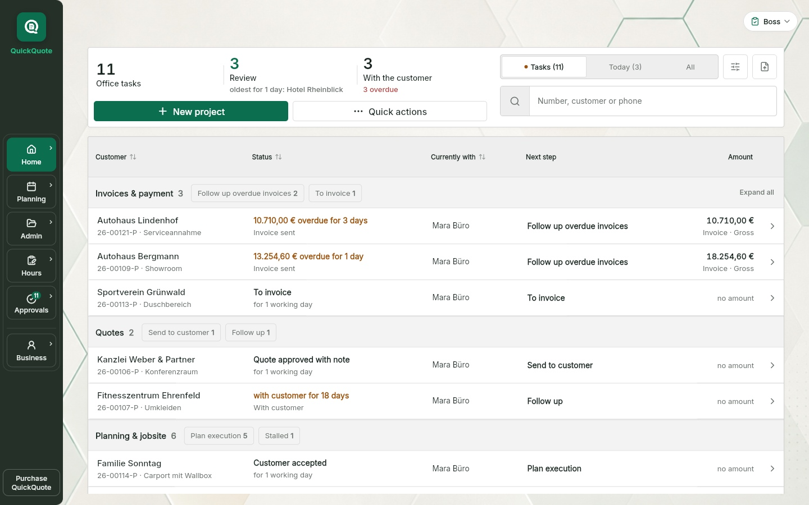Image resolution: width=809 pixels, height=505 pixels.
Task: Open the Boss user dropdown
Action: coord(770,21)
